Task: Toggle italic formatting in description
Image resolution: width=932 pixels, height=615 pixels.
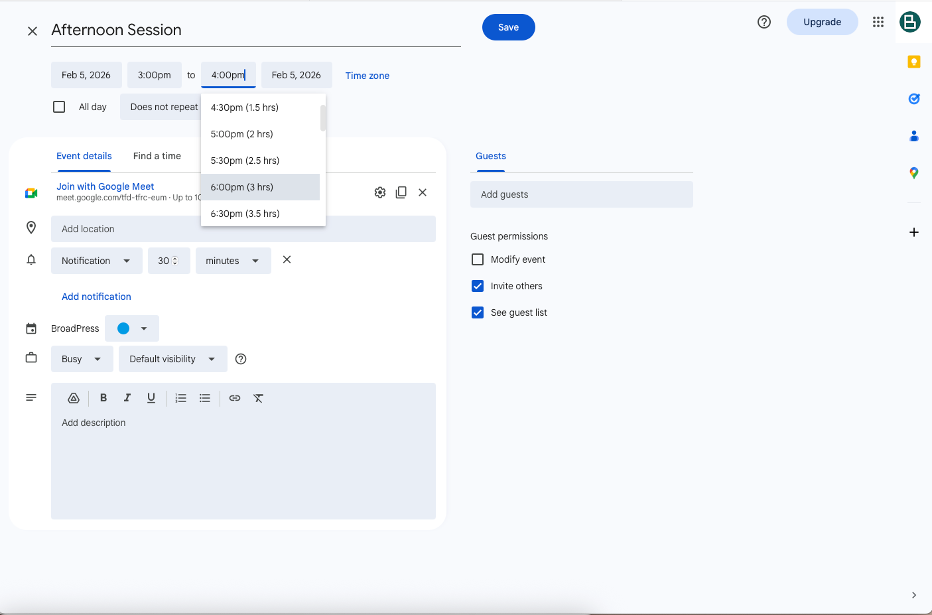Action: 127,398
